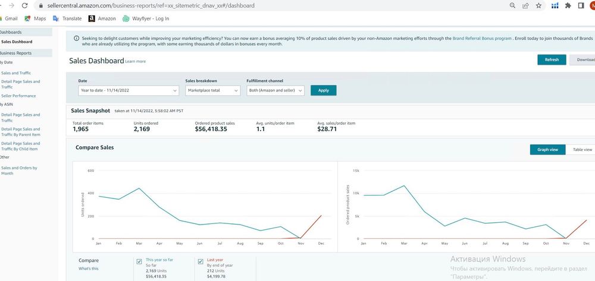595x281 pixels.
Task: Open the Sales breakdown Marketplace total dropdown
Action: (213, 90)
